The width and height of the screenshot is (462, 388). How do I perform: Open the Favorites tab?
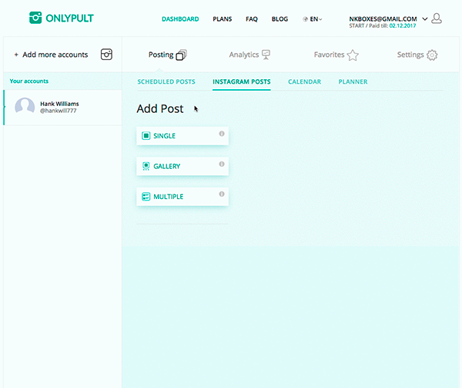[x=336, y=55]
